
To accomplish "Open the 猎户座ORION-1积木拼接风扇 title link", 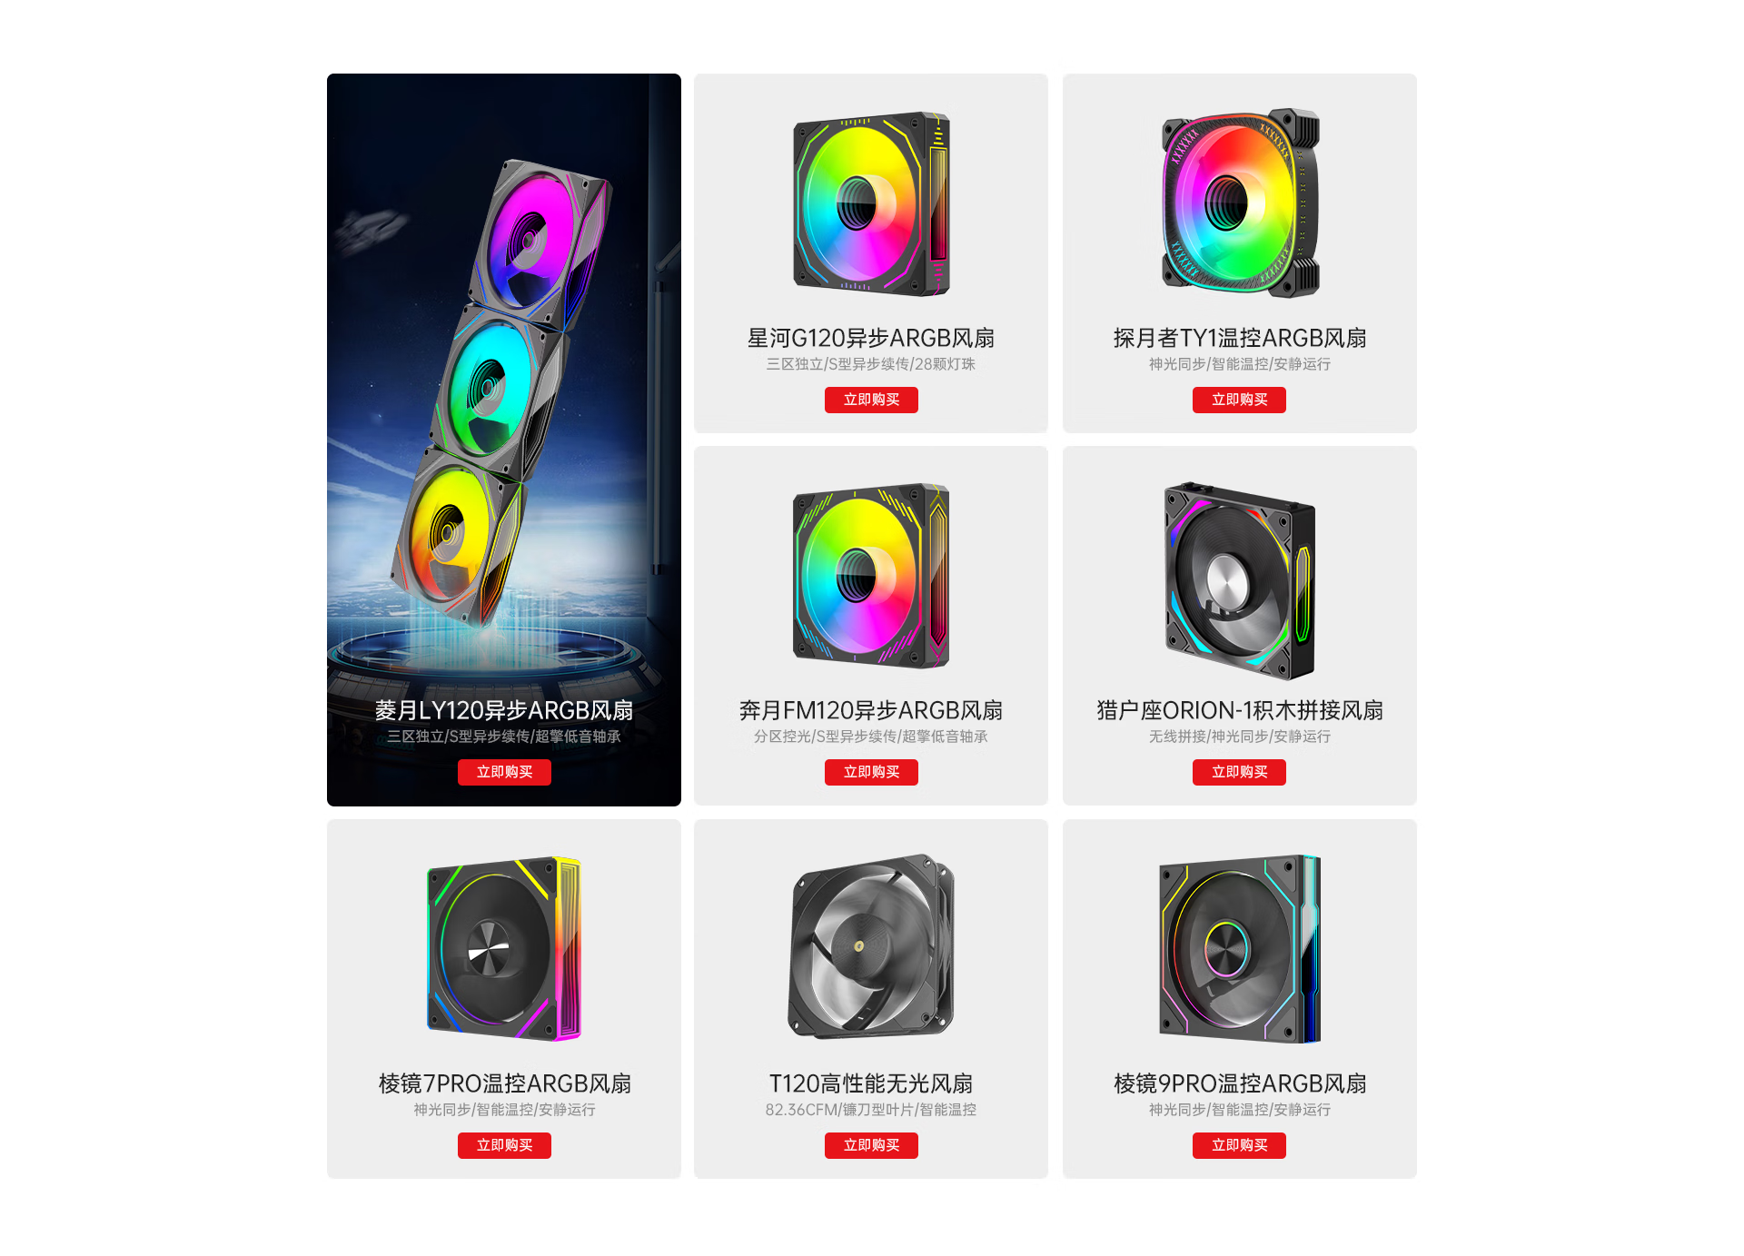I will 1240,710.
